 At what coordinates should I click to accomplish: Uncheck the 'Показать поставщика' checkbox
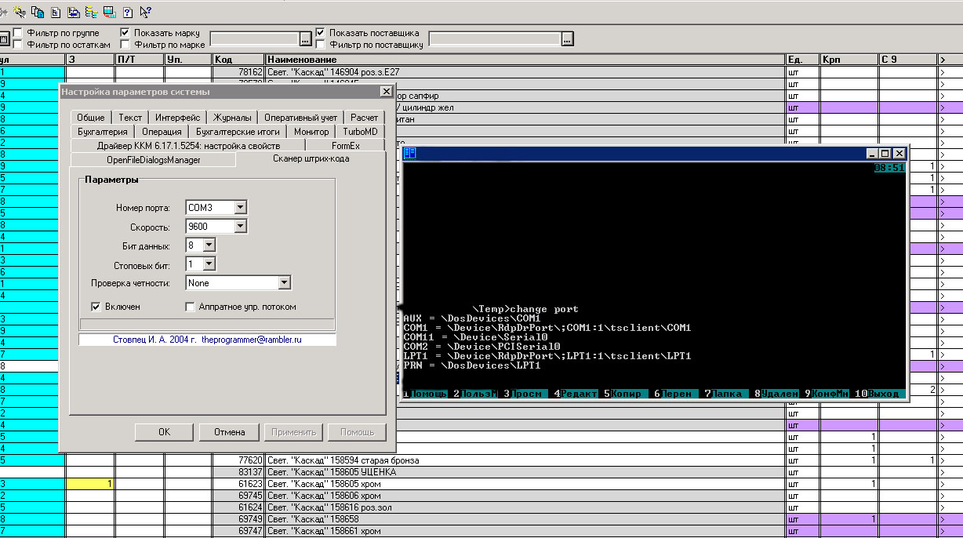320,33
